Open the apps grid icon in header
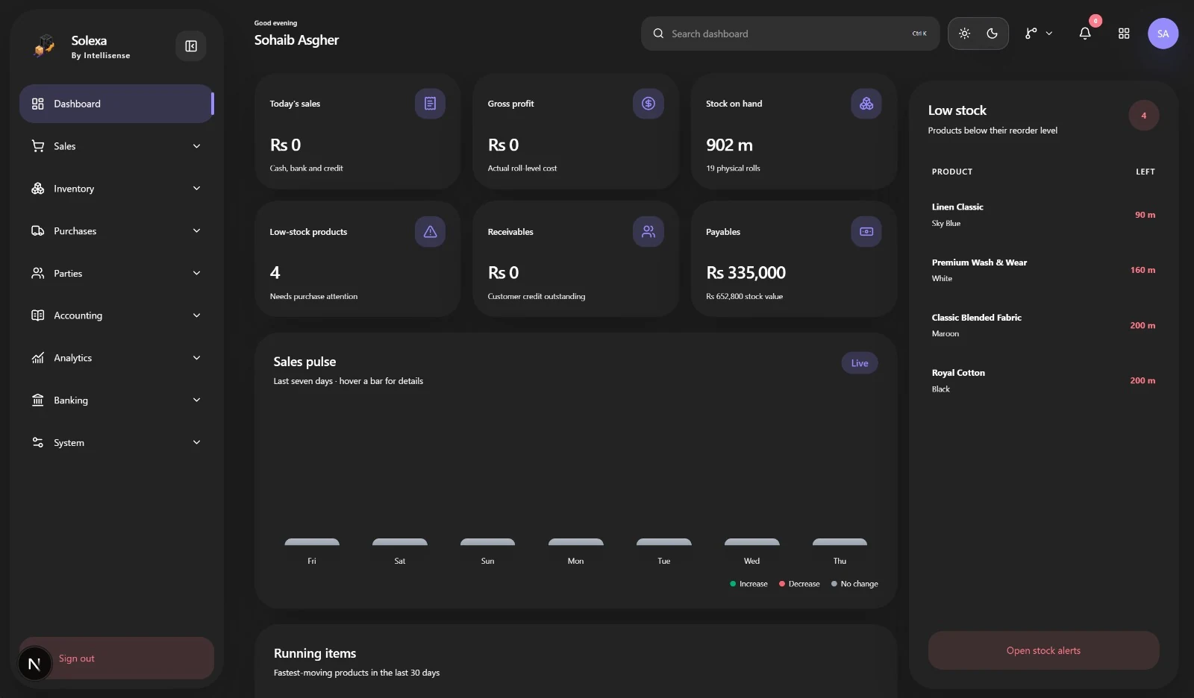The height and width of the screenshot is (698, 1194). (1124, 34)
